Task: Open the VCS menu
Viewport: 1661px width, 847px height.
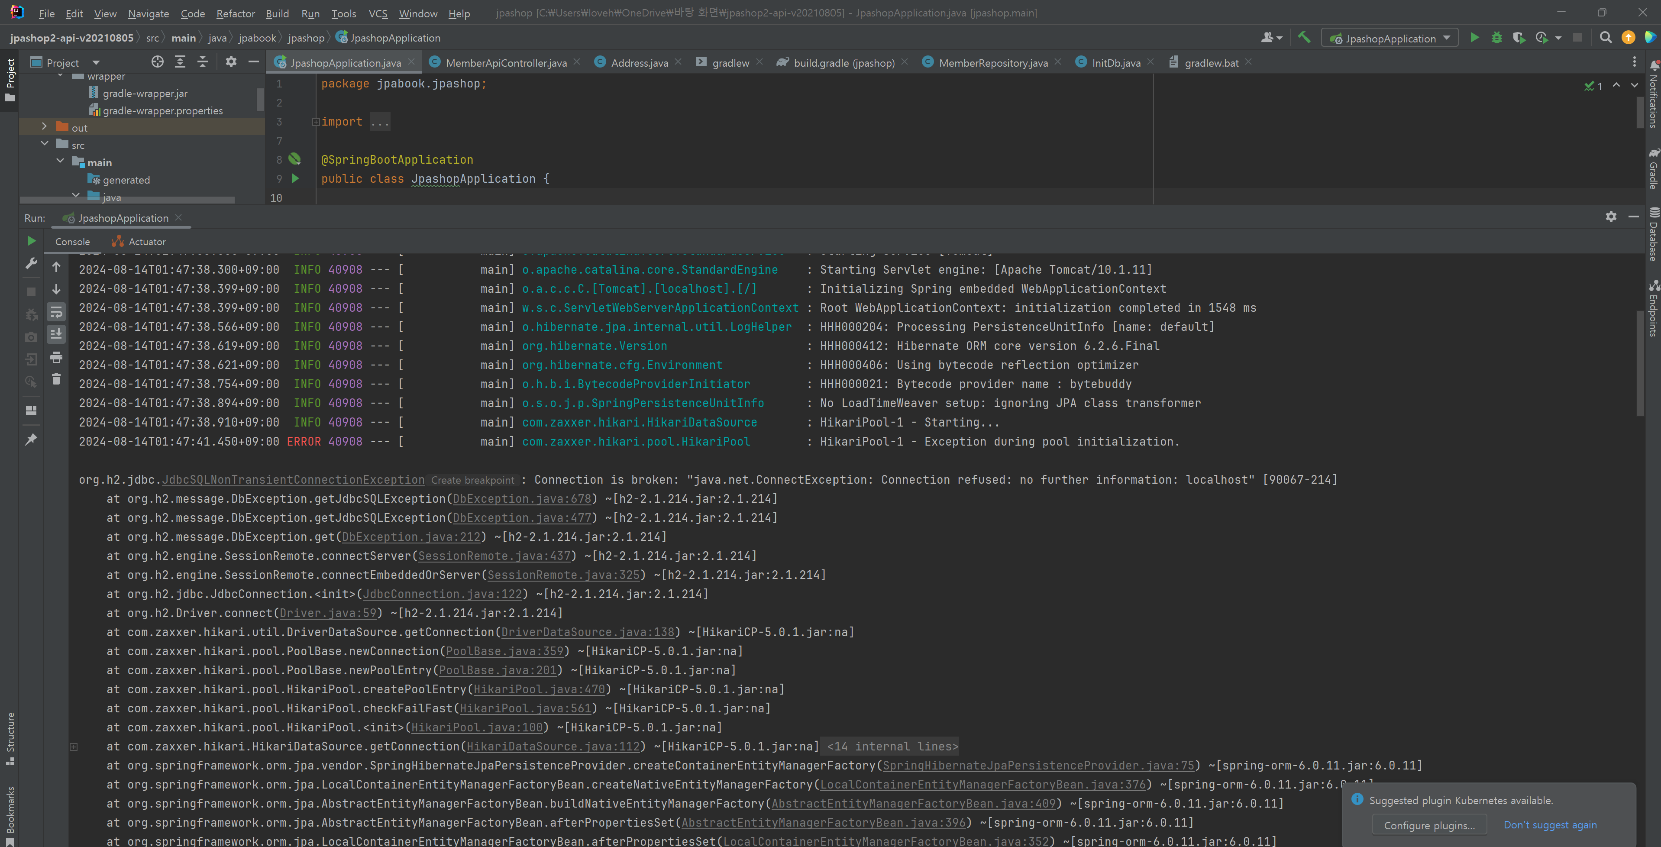Action: coord(378,13)
